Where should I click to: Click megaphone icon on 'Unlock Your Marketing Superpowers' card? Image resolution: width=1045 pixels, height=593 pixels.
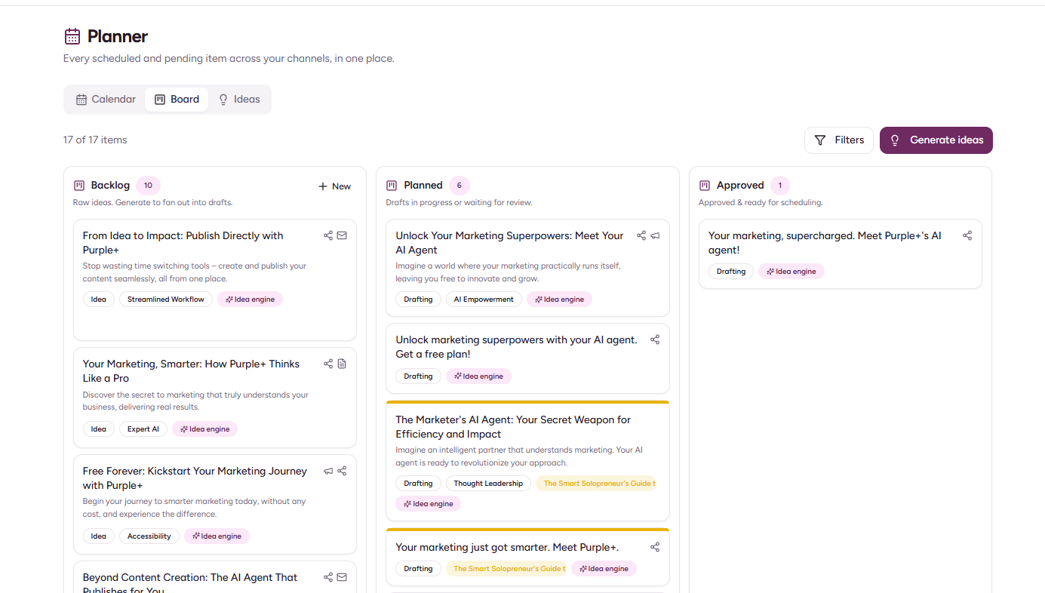point(655,235)
